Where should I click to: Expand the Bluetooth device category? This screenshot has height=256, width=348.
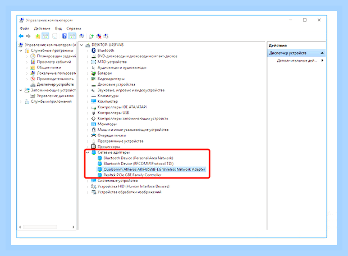[88, 51]
